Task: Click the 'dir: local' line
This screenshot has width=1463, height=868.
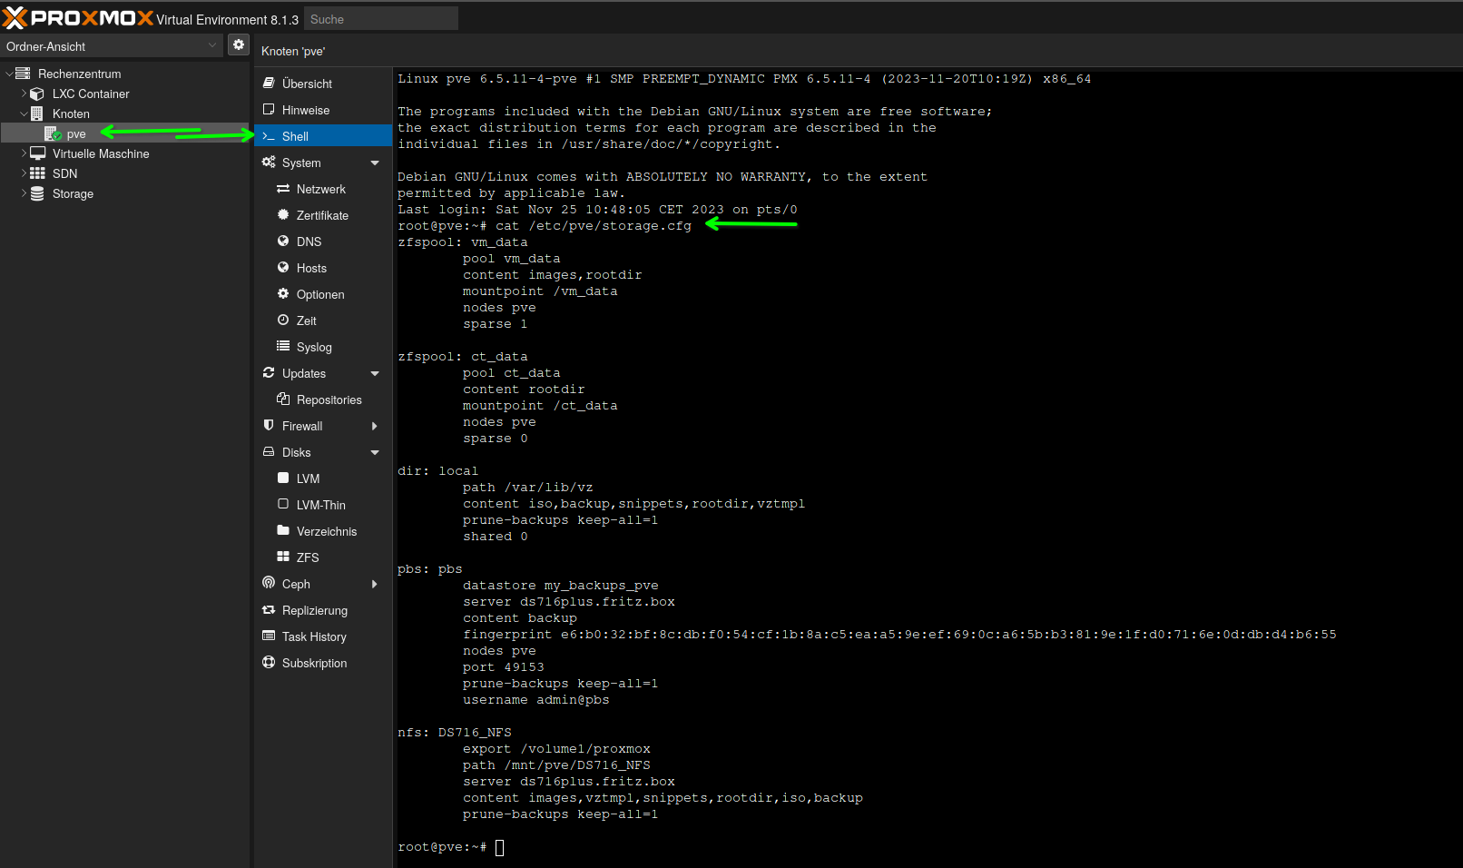Action: (437, 471)
